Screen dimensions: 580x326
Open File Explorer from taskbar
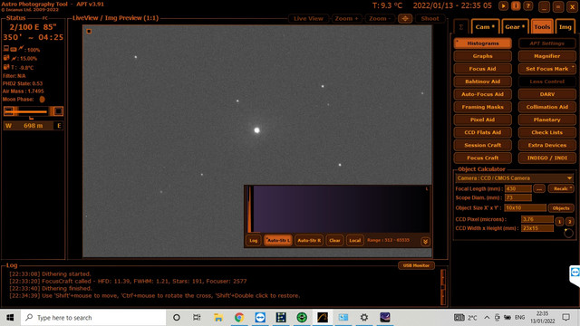[218, 318]
